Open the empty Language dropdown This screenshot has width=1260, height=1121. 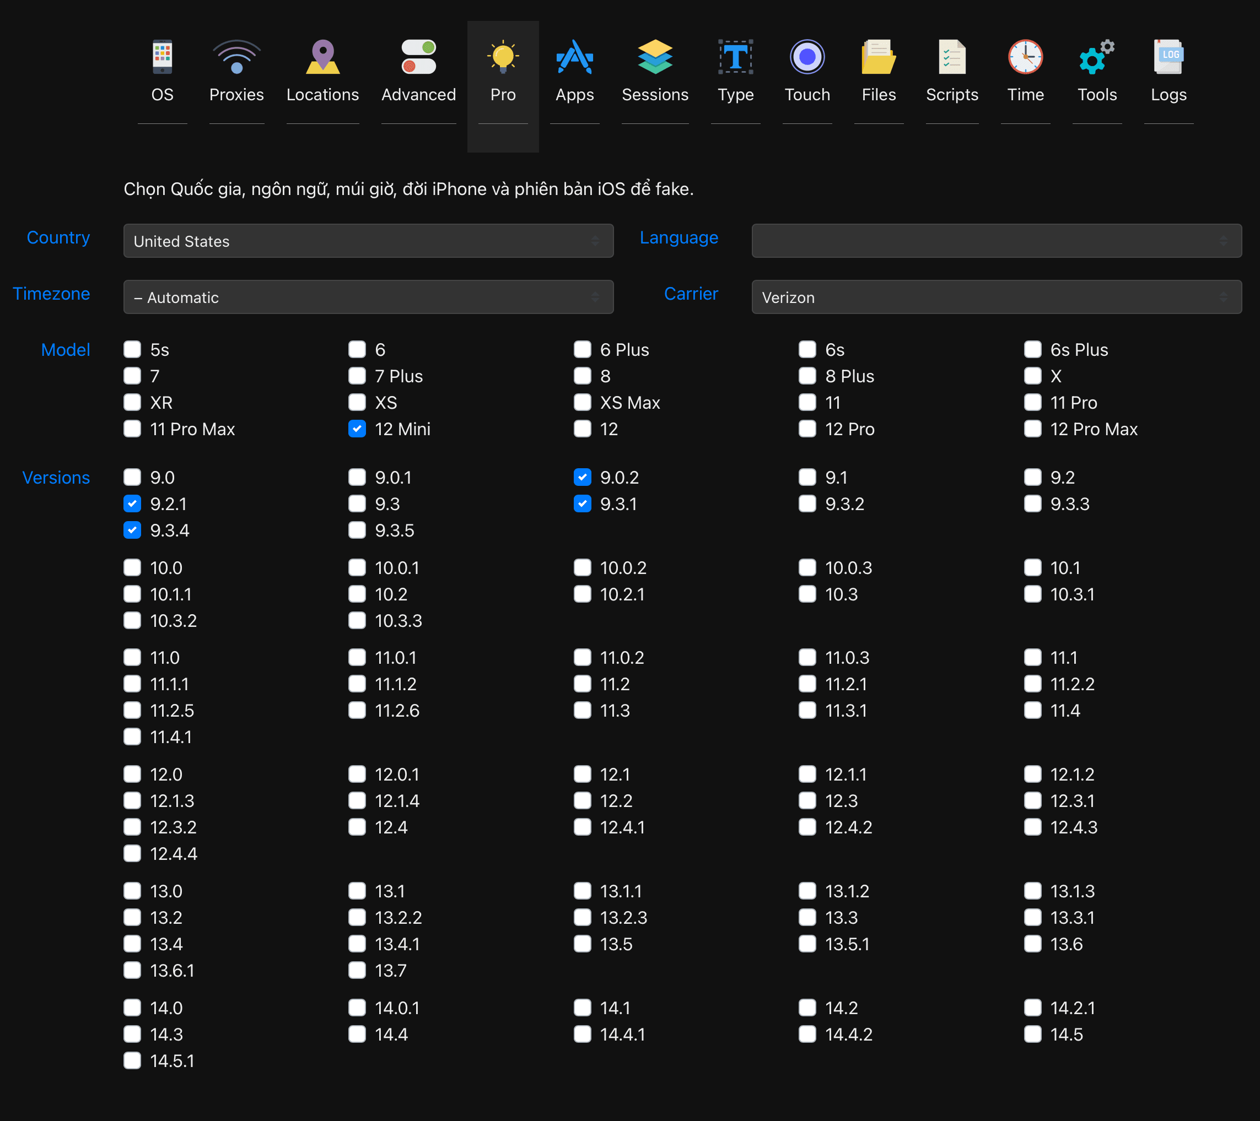(x=996, y=241)
